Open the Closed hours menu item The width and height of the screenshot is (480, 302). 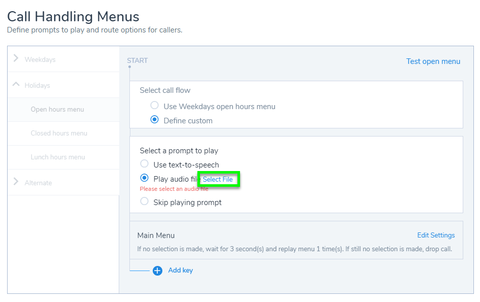point(59,133)
